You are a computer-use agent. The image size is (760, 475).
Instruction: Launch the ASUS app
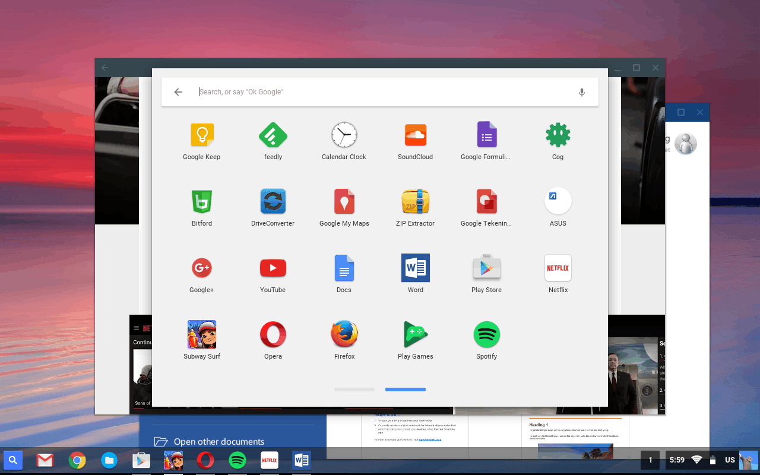(x=558, y=201)
